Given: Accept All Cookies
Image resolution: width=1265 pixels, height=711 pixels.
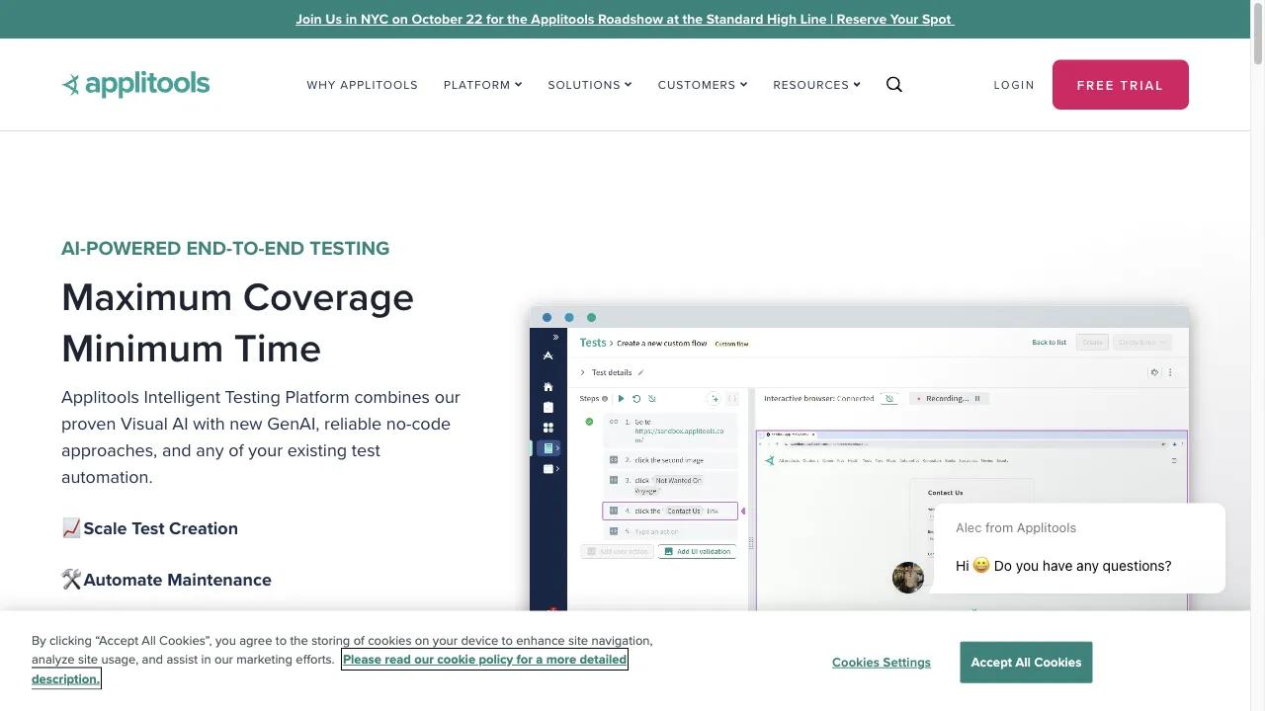Looking at the screenshot, I should 1026,663.
